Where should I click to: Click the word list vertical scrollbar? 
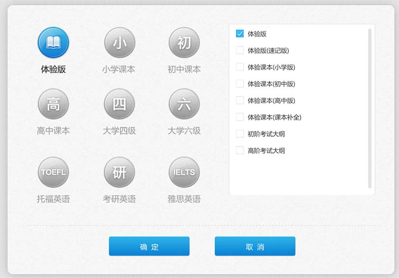(x=370, y=108)
